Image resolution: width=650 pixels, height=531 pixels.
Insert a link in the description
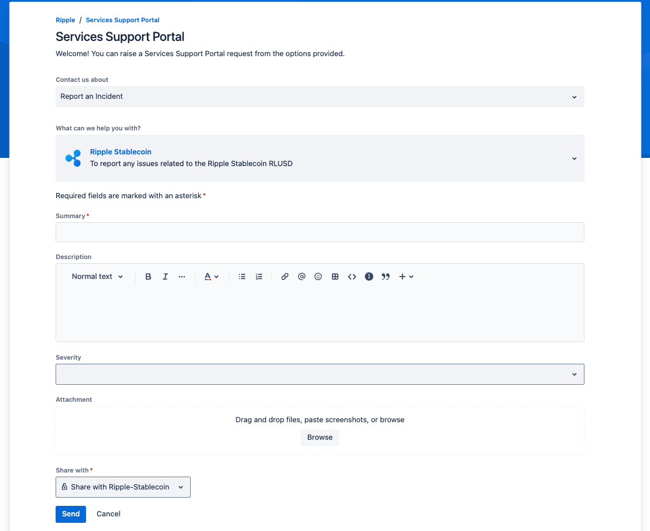(x=285, y=277)
